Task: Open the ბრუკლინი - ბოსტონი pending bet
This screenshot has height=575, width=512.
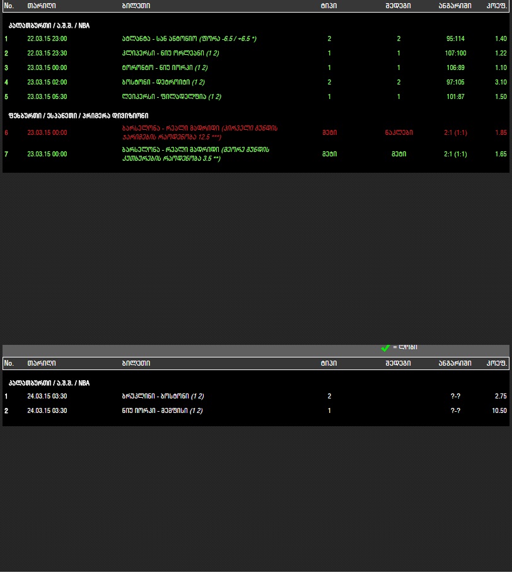Action: (255, 396)
